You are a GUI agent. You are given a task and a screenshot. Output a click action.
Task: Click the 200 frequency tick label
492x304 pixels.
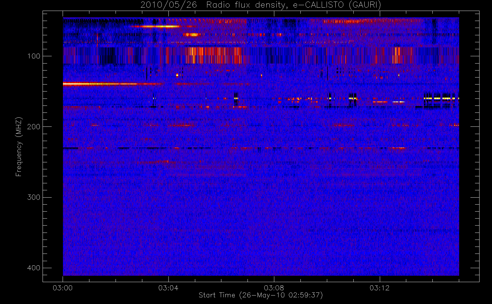(33, 126)
